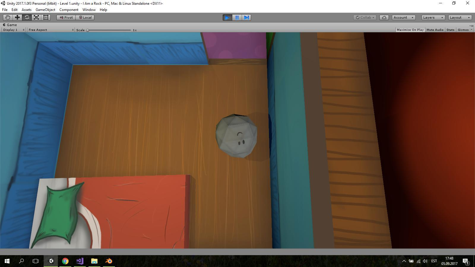The width and height of the screenshot is (475, 267).
Task: Select the Move tool
Action: click(17, 18)
